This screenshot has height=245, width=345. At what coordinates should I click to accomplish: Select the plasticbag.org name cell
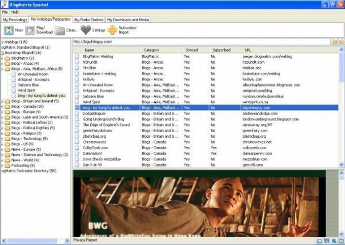tap(94, 136)
